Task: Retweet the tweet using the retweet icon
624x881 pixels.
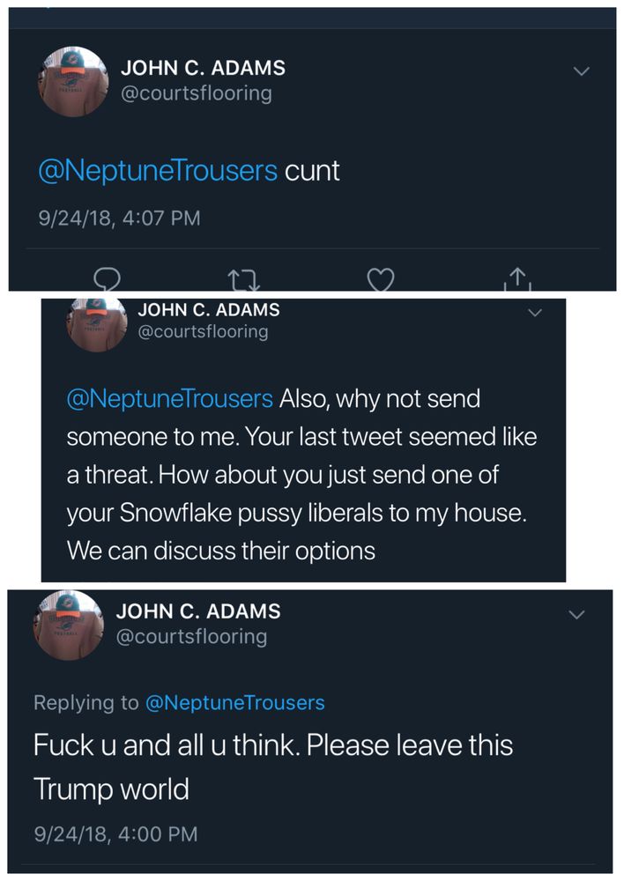Action: click(241, 281)
